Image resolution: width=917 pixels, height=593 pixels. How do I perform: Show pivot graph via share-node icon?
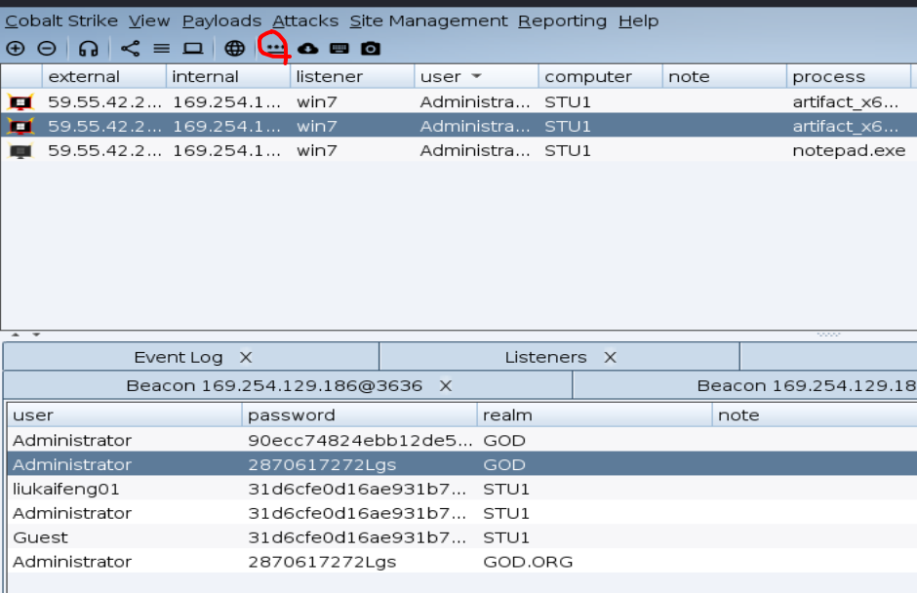coord(131,48)
